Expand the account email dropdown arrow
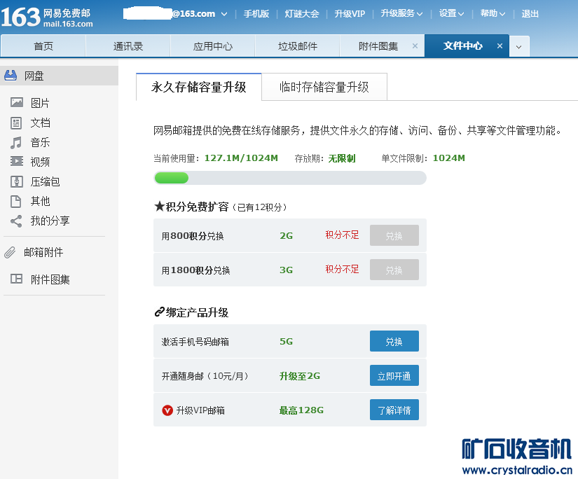Viewport: 578px width, 479px height. coord(223,14)
